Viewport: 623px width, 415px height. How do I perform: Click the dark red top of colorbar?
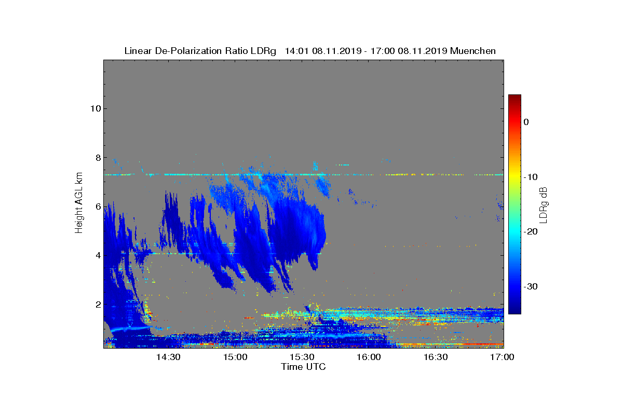point(514,99)
